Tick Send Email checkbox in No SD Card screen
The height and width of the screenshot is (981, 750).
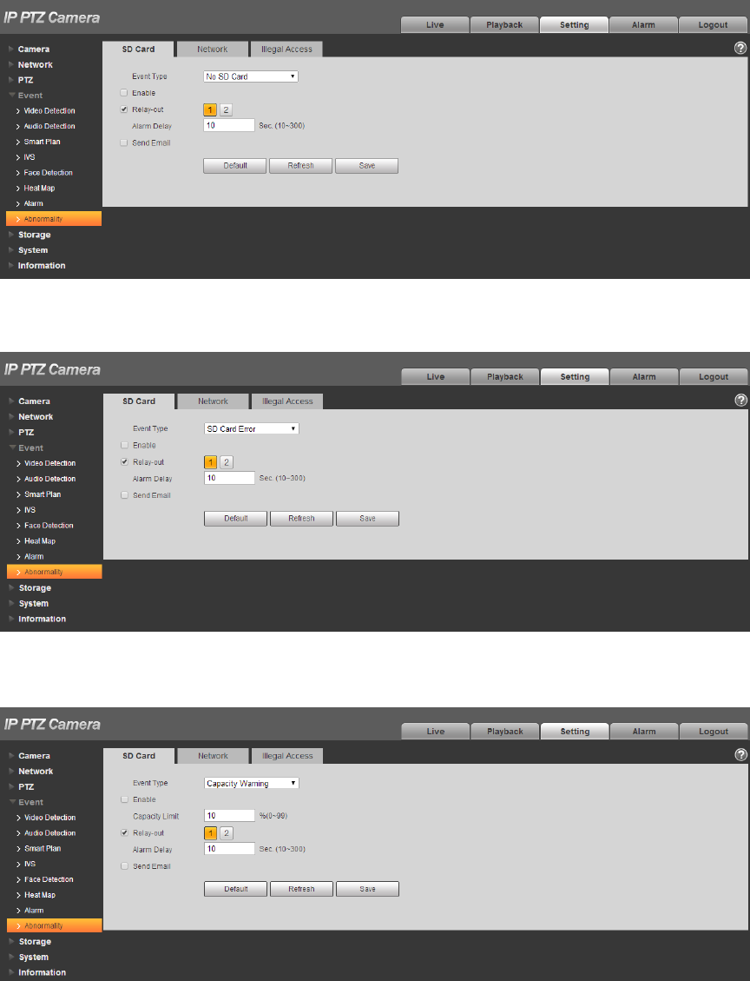coord(124,143)
